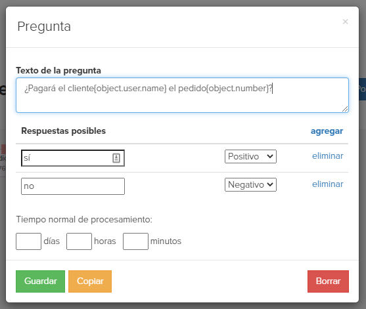Viewport: 366px width, 309px height.
Task: Focus the 'Texto de la pregunta' textarea
Action: click(182, 95)
